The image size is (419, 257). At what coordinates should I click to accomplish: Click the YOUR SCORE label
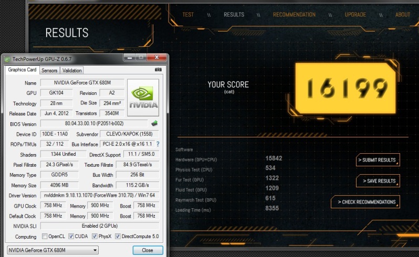coord(228,84)
